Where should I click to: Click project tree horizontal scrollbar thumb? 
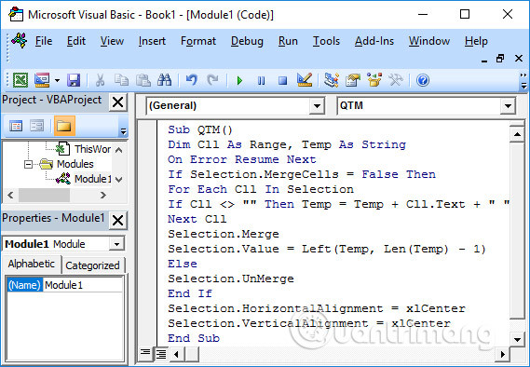point(44,195)
